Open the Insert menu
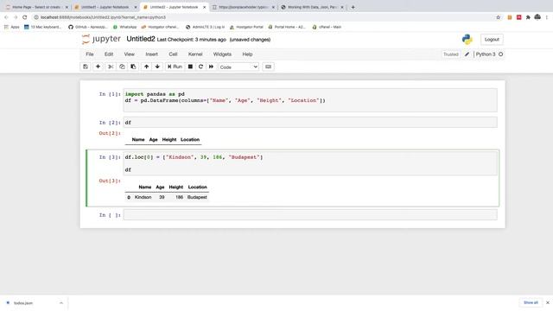553x311 pixels. click(x=152, y=54)
